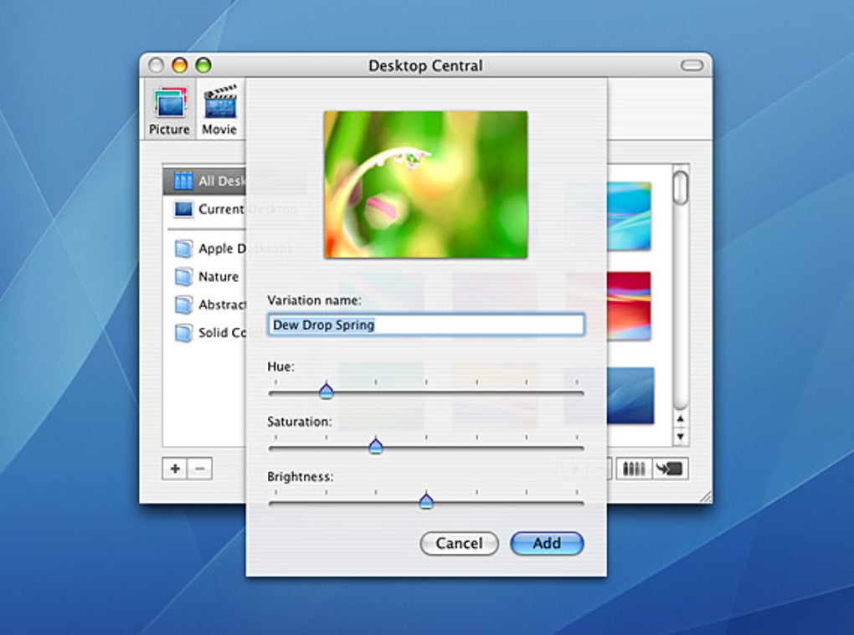Select the aqua blue wallpaper thumbnail
The height and width of the screenshot is (635, 854).
629,216
